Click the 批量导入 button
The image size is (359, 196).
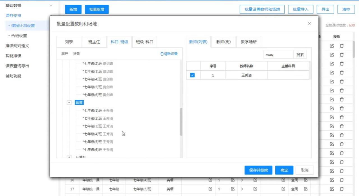coord(301,9)
